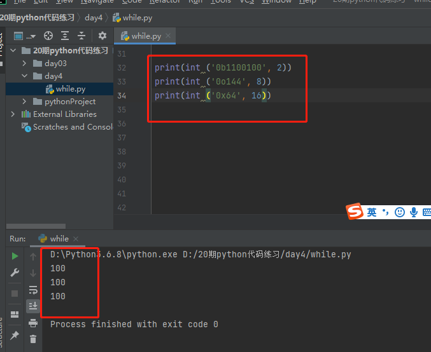
Task: Expand the pythonProject folder
Action: coord(24,102)
